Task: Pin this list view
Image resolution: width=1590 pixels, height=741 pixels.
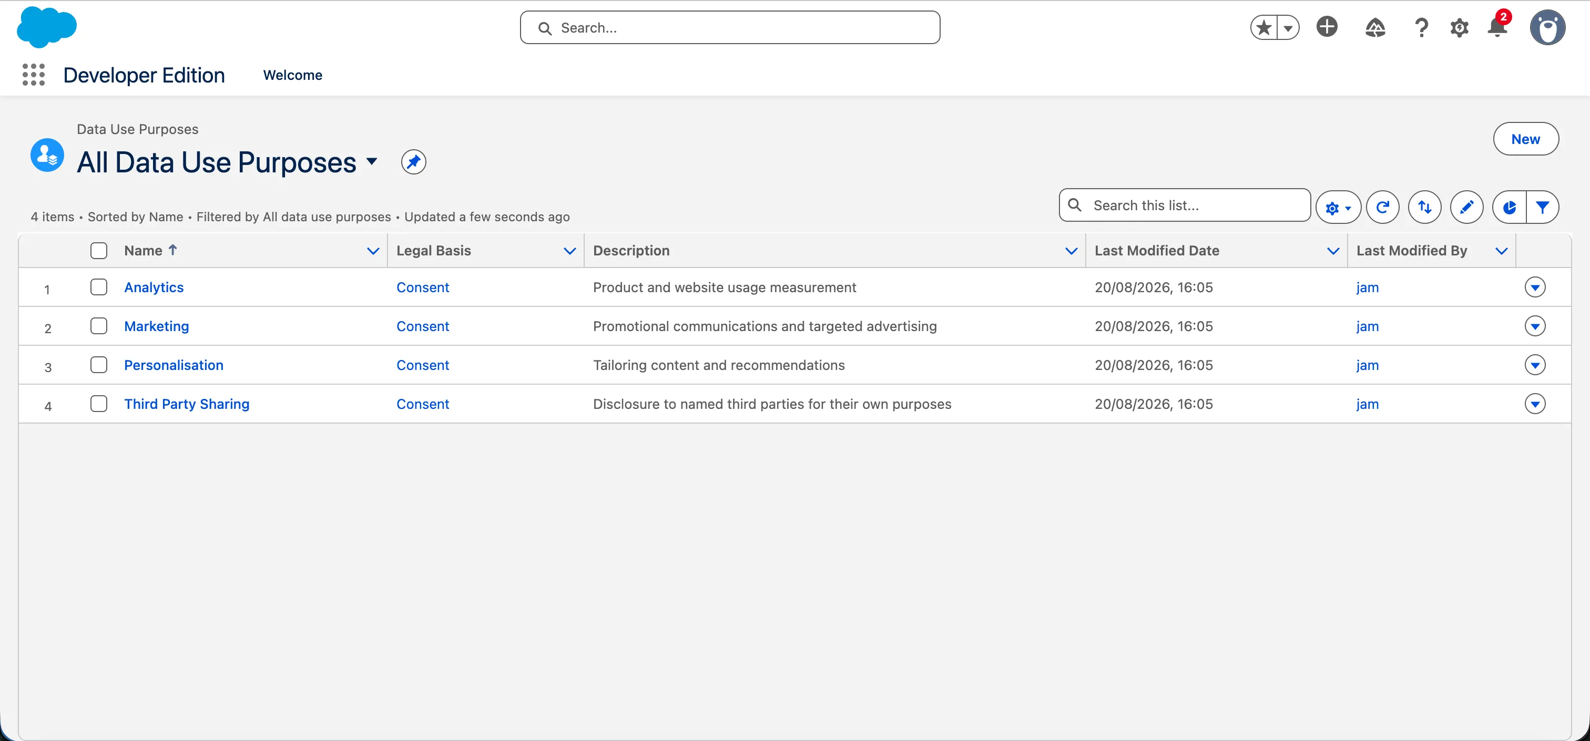Action: 413,162
